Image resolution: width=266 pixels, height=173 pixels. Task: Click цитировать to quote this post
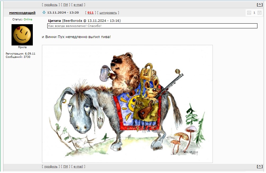click(x=108, y=12)
